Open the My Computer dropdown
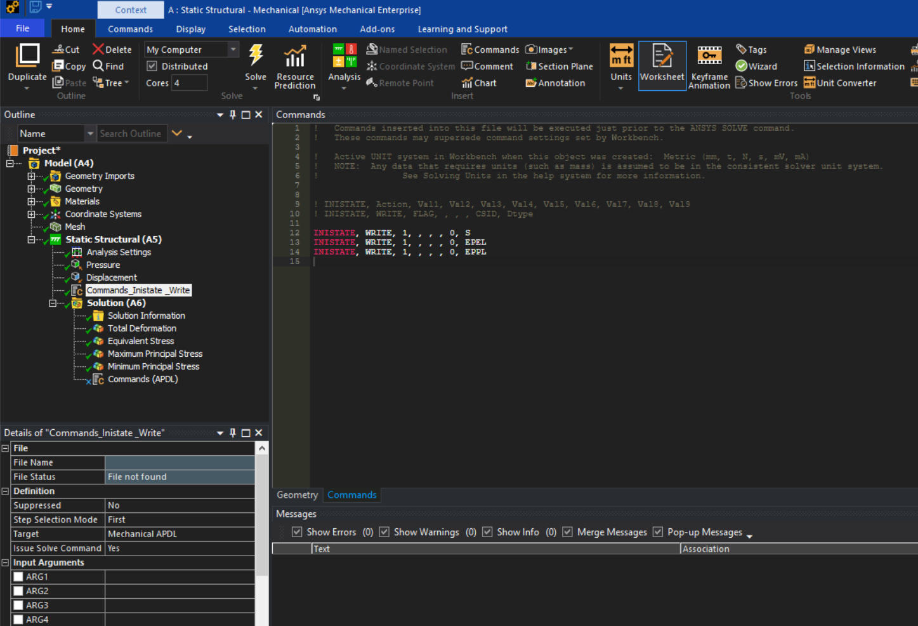The height and width of the screenshot is (626, 918). point(233,49)
